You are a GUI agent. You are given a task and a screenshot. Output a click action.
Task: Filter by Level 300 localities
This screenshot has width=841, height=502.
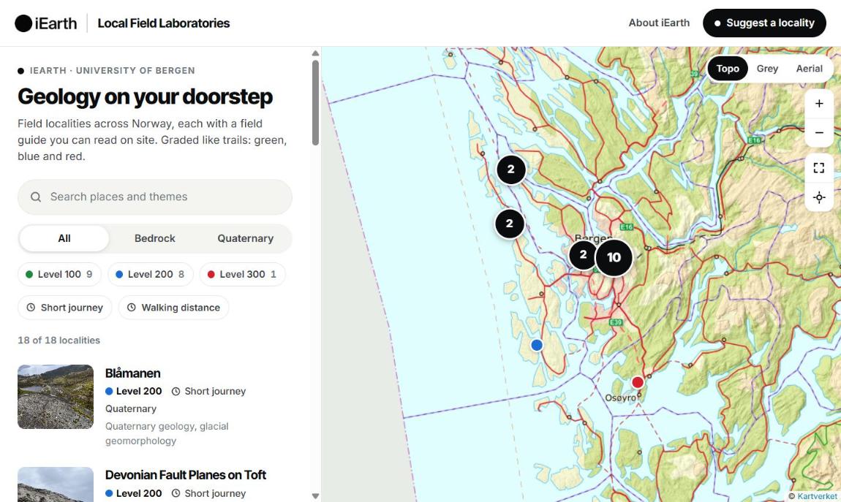[x=242, y=274]
